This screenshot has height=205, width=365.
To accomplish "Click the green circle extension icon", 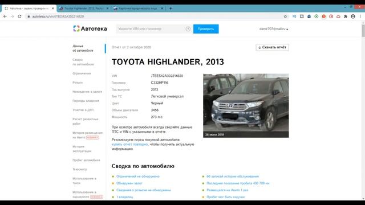I will [317, 17].
